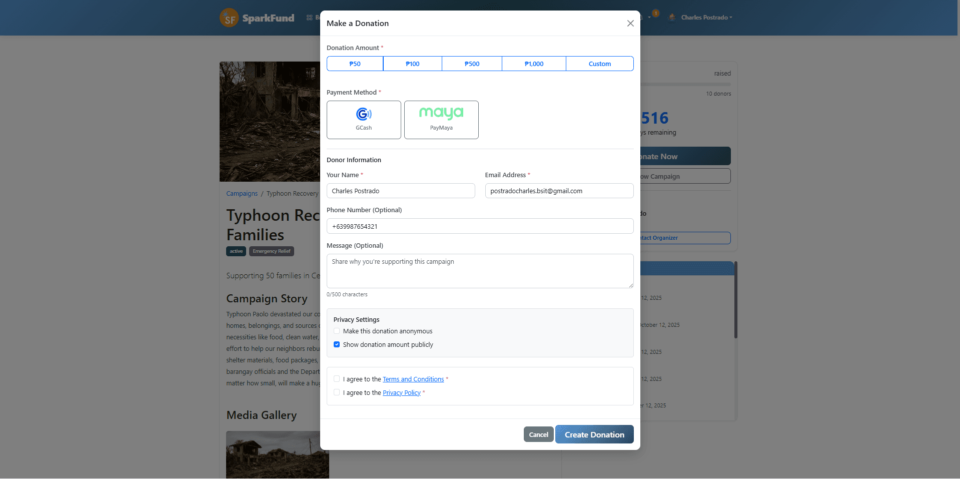Close the Make a Donation dialog
Screen dimensions: 960x479
click(x=630, y=23)
